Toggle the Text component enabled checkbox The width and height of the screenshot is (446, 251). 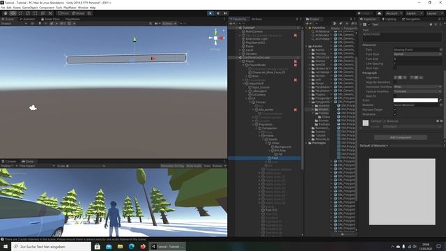tap(369, 24)
